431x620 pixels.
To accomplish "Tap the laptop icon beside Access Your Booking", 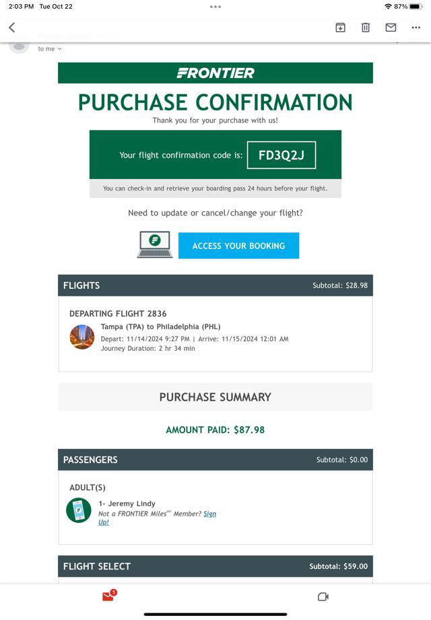I will (154, 245).
